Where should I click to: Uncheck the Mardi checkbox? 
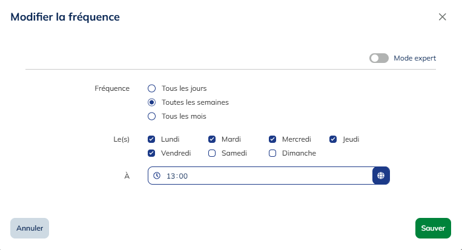[212, 139]
